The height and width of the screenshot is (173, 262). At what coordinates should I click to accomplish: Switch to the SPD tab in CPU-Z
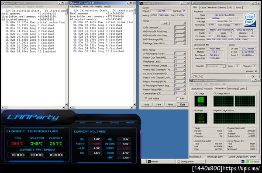tap(230, 7)
